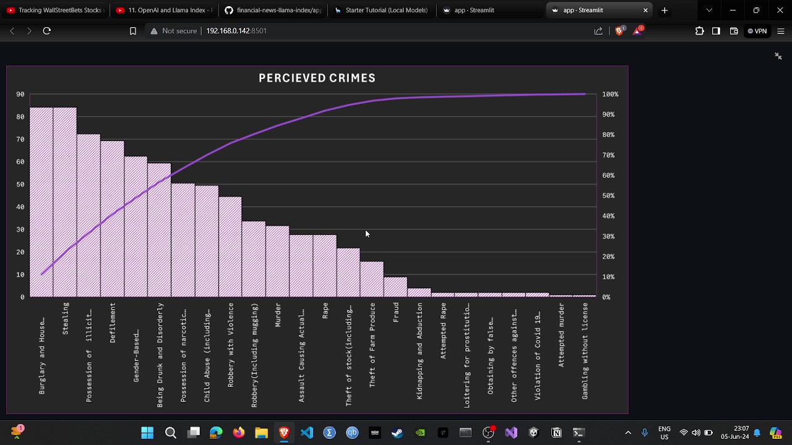
Task: Open Visual Studio Code from taskbar
Action: tap(307, 433)
